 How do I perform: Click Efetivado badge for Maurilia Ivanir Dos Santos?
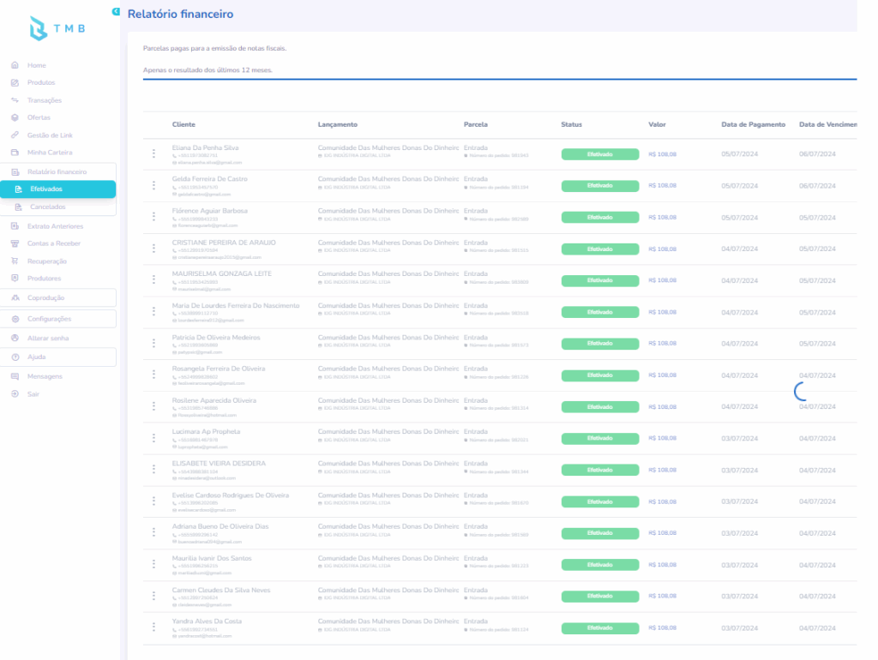[x=599, y=565]
